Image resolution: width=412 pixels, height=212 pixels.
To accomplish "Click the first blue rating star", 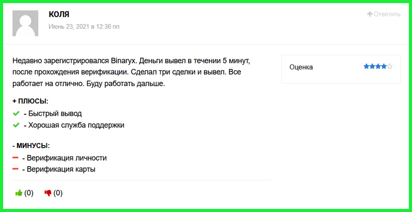I will point(366,66).
